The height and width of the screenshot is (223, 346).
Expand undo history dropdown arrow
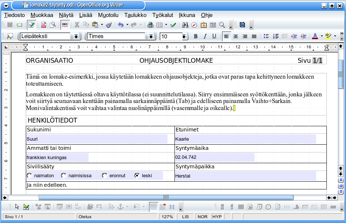127,25
